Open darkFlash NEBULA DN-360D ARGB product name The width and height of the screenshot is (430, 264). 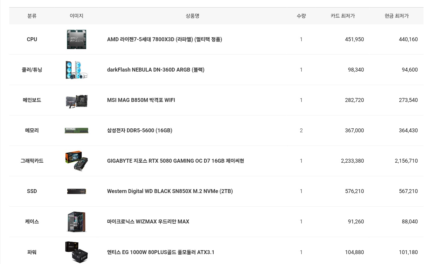click(156, 70)
